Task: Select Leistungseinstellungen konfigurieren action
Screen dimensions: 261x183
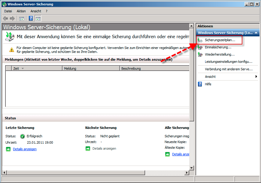Action: (229, 62)
